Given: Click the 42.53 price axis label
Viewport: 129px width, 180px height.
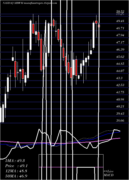Looking at the screenshot, I should point(120,85).
